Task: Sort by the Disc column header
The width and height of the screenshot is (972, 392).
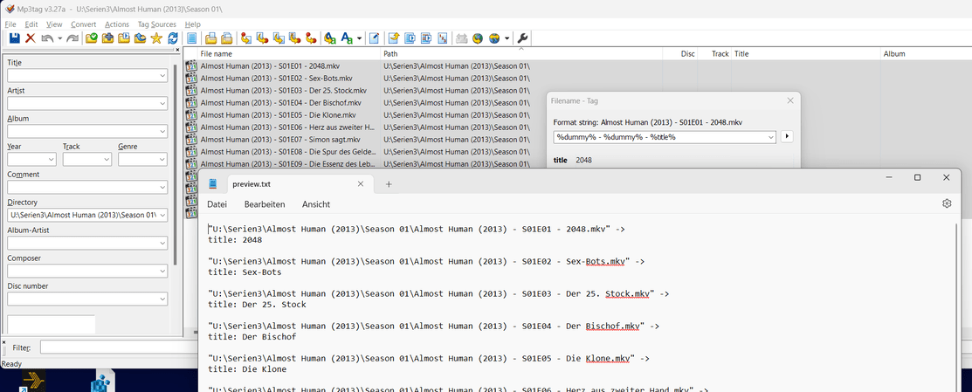Action: 680,54
